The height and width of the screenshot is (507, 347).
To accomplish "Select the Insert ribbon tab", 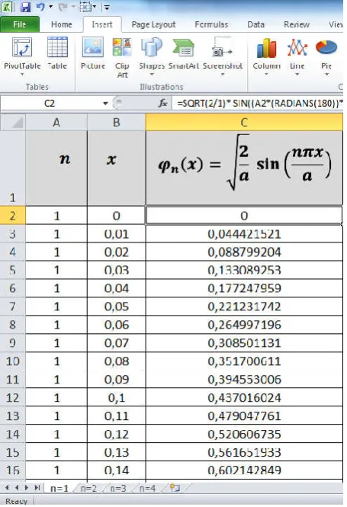I will click(x=102, y=24).
